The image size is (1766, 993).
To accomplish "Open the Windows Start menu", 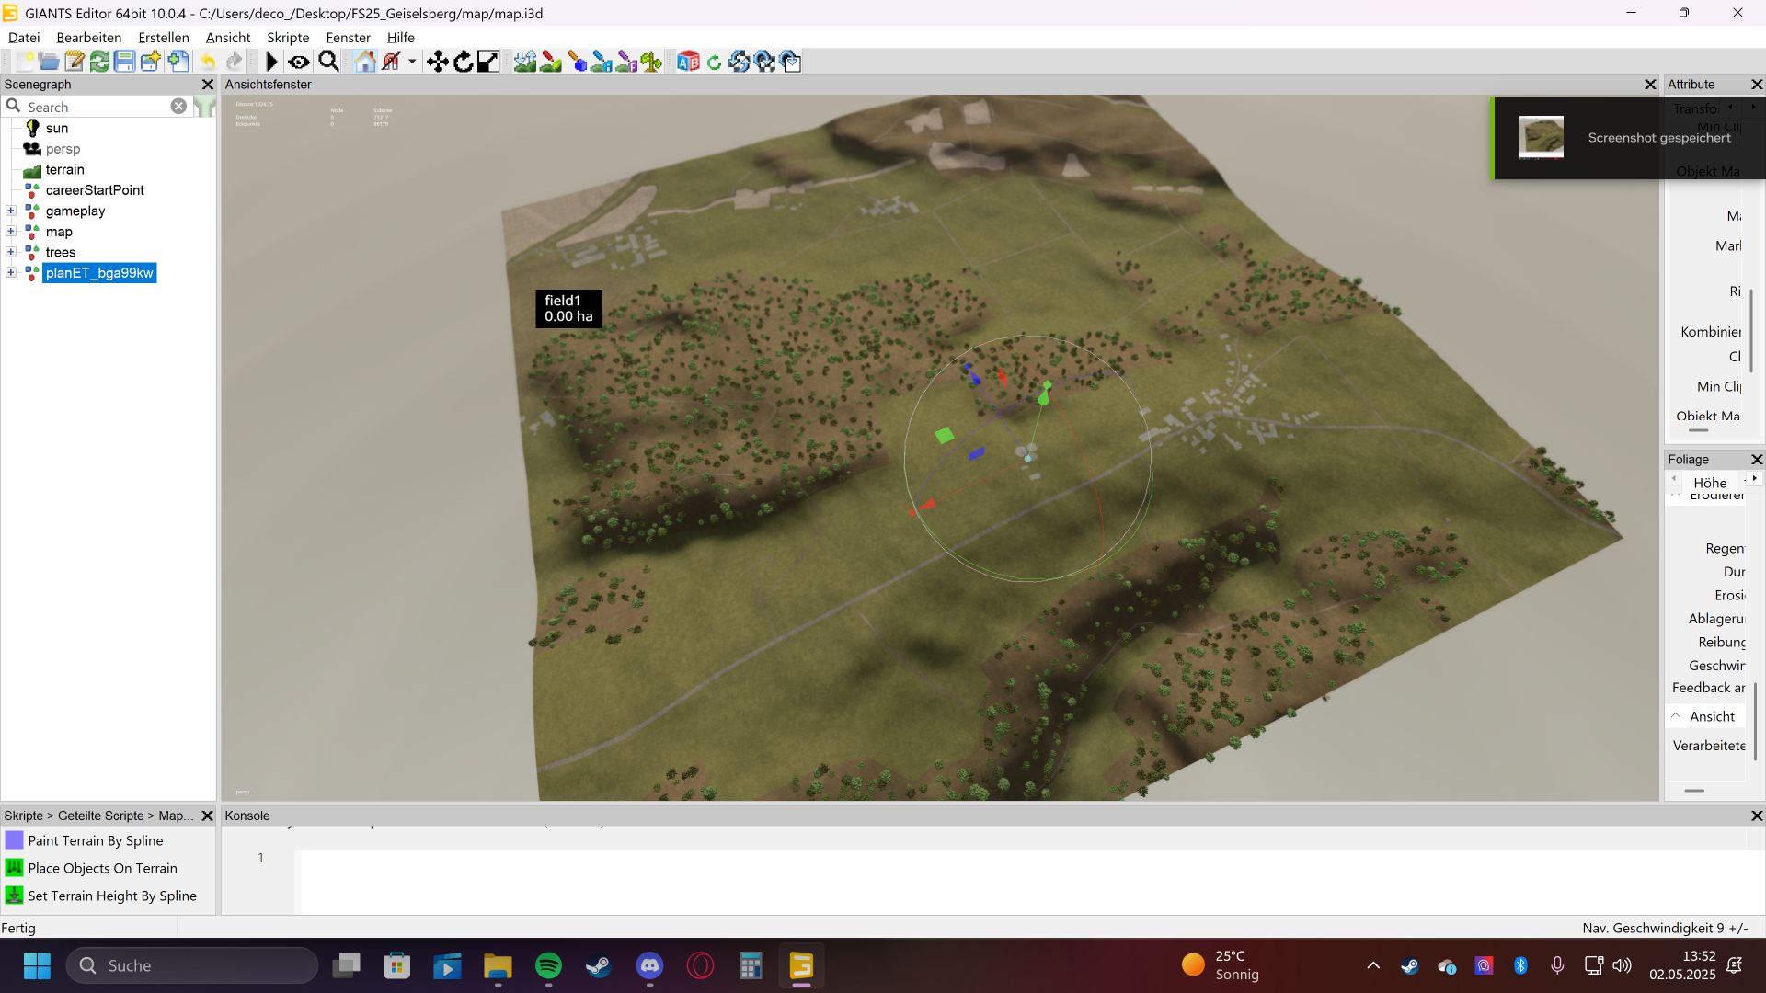I will [37, 965].
